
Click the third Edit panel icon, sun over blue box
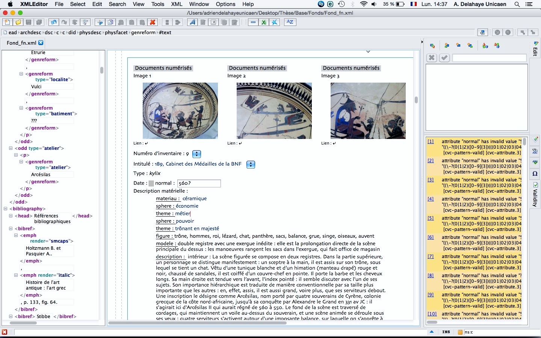tap(458, 45)
